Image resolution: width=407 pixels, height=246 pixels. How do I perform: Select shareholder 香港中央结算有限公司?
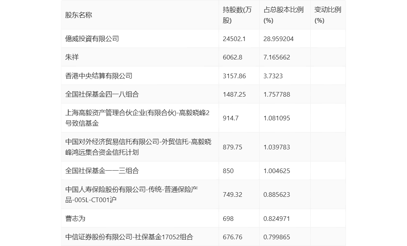(99, 76)
